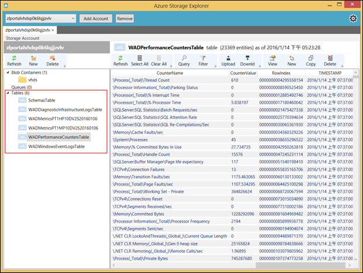Viewport: 363px width, 273px height.
Task: Collapse the Tables tree node
Action: (8, 93)
